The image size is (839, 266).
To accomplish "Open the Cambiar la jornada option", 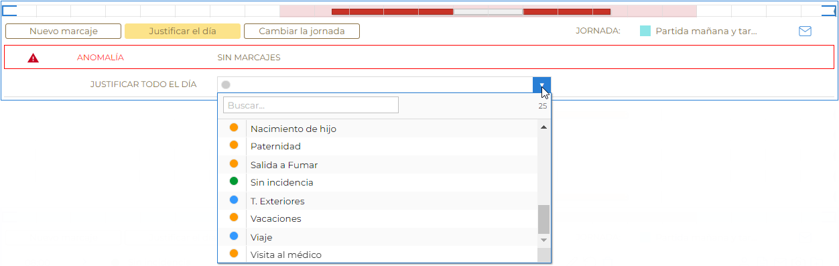I will pos(302,31).
